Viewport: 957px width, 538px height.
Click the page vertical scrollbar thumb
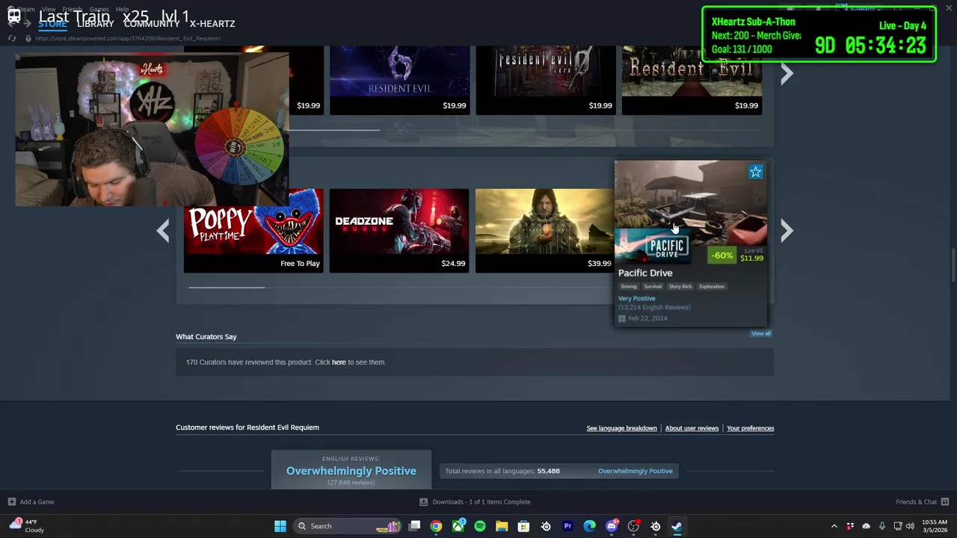[953, 265]
